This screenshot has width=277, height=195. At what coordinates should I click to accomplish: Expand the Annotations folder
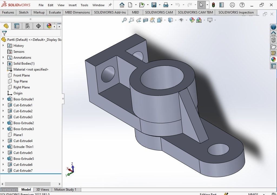coord(3,57)
